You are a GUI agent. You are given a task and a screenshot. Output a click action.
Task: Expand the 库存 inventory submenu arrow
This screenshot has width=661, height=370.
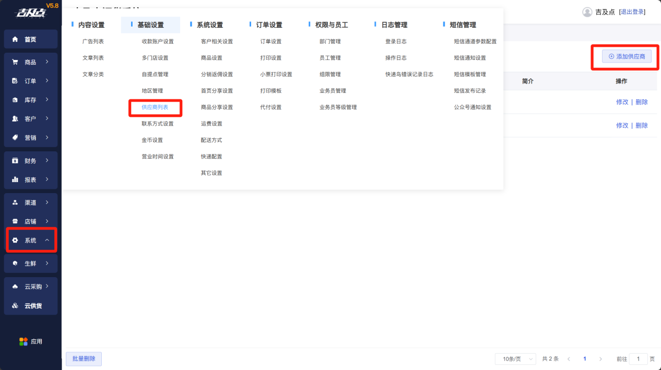click(47, 100)
